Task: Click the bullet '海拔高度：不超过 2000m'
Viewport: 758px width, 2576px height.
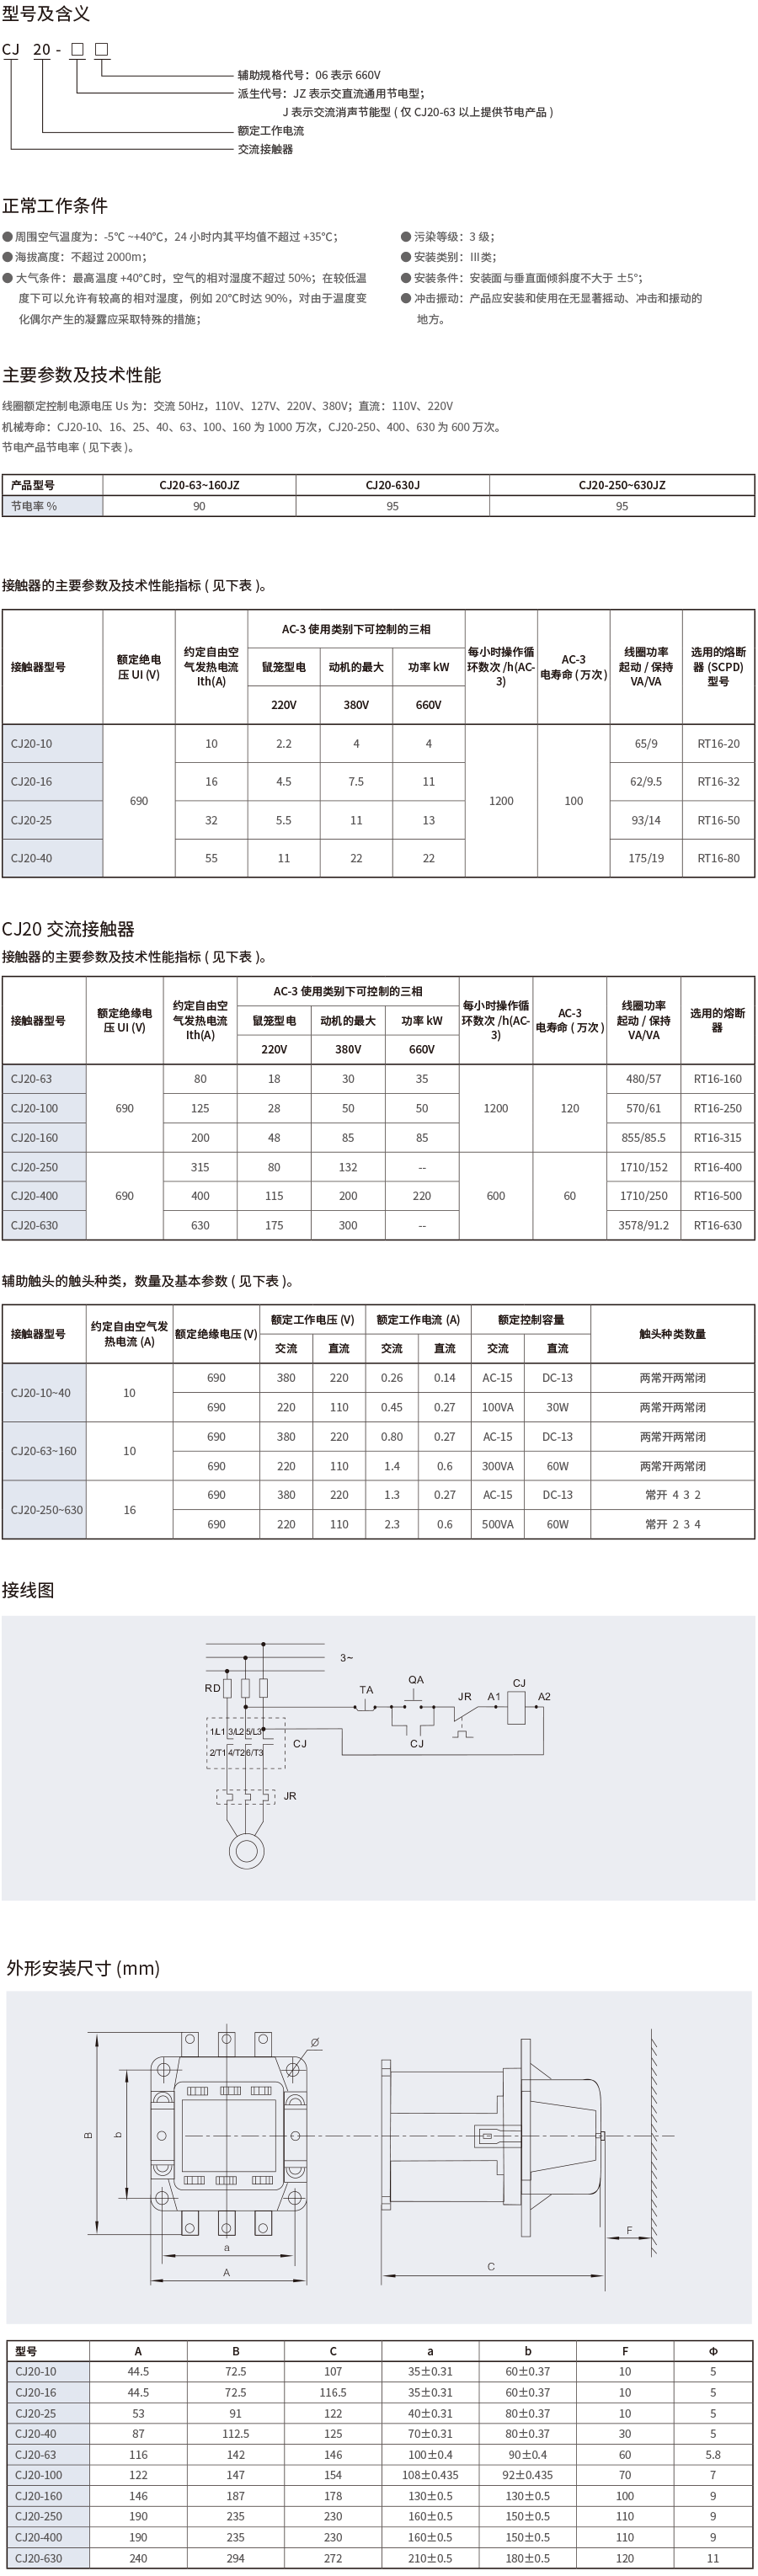Action: pos(73,257)
